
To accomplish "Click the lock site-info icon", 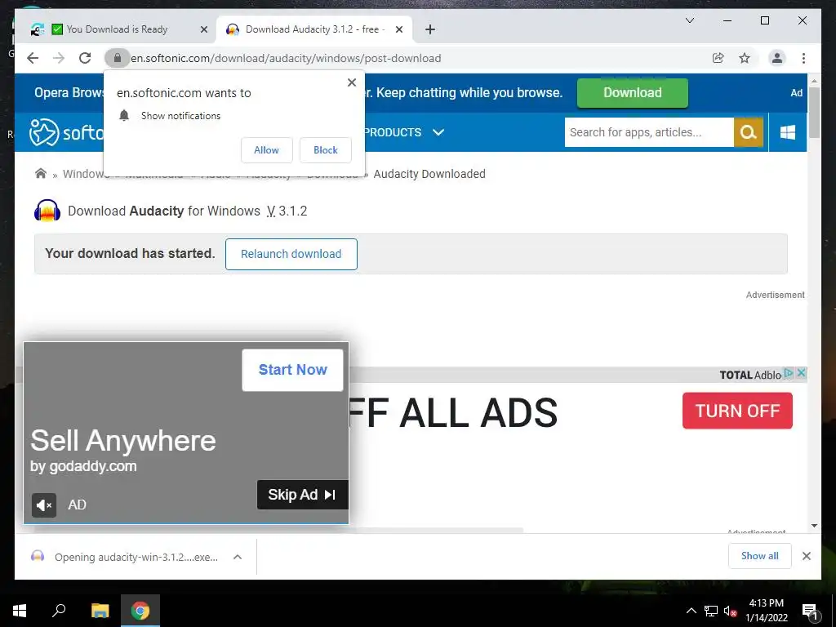I will click(x=118, y=58).
